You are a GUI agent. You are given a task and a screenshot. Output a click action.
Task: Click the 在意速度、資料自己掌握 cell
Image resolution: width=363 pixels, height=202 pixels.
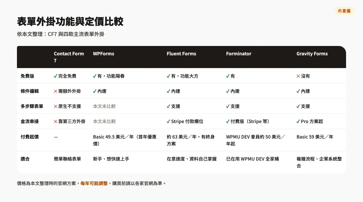tap(191, 159)
